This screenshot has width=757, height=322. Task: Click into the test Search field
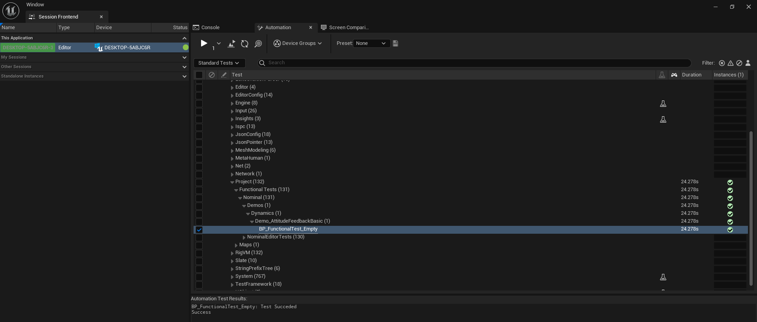coord(474,63)
